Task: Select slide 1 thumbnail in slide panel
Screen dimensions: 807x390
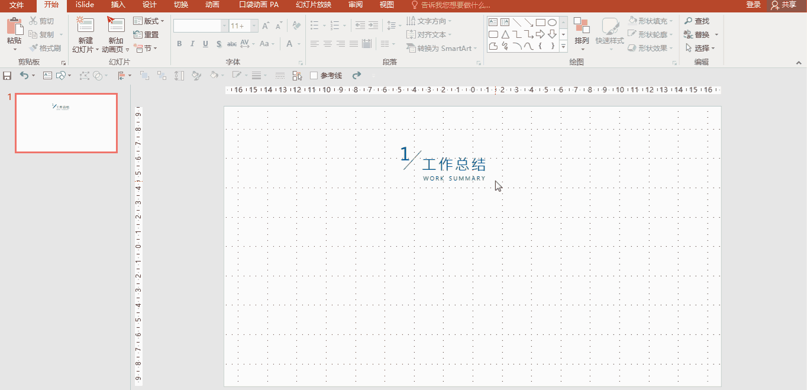Action: (66, 123)
